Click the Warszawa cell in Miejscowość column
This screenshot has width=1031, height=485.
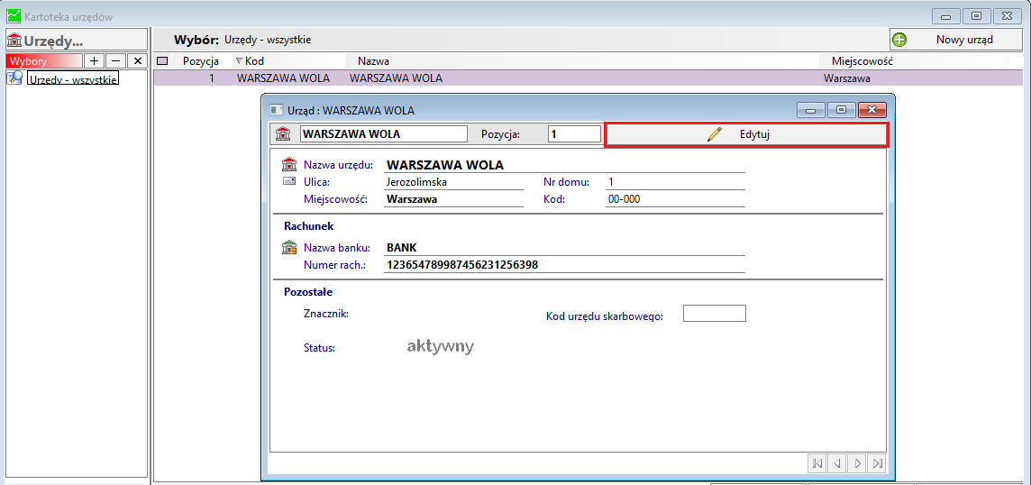[x=847, y=78]
